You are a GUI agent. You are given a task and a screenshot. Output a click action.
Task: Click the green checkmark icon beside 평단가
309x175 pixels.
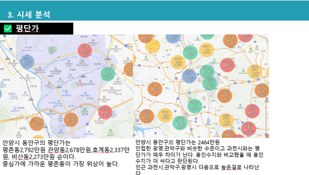(x=8, y=29)
